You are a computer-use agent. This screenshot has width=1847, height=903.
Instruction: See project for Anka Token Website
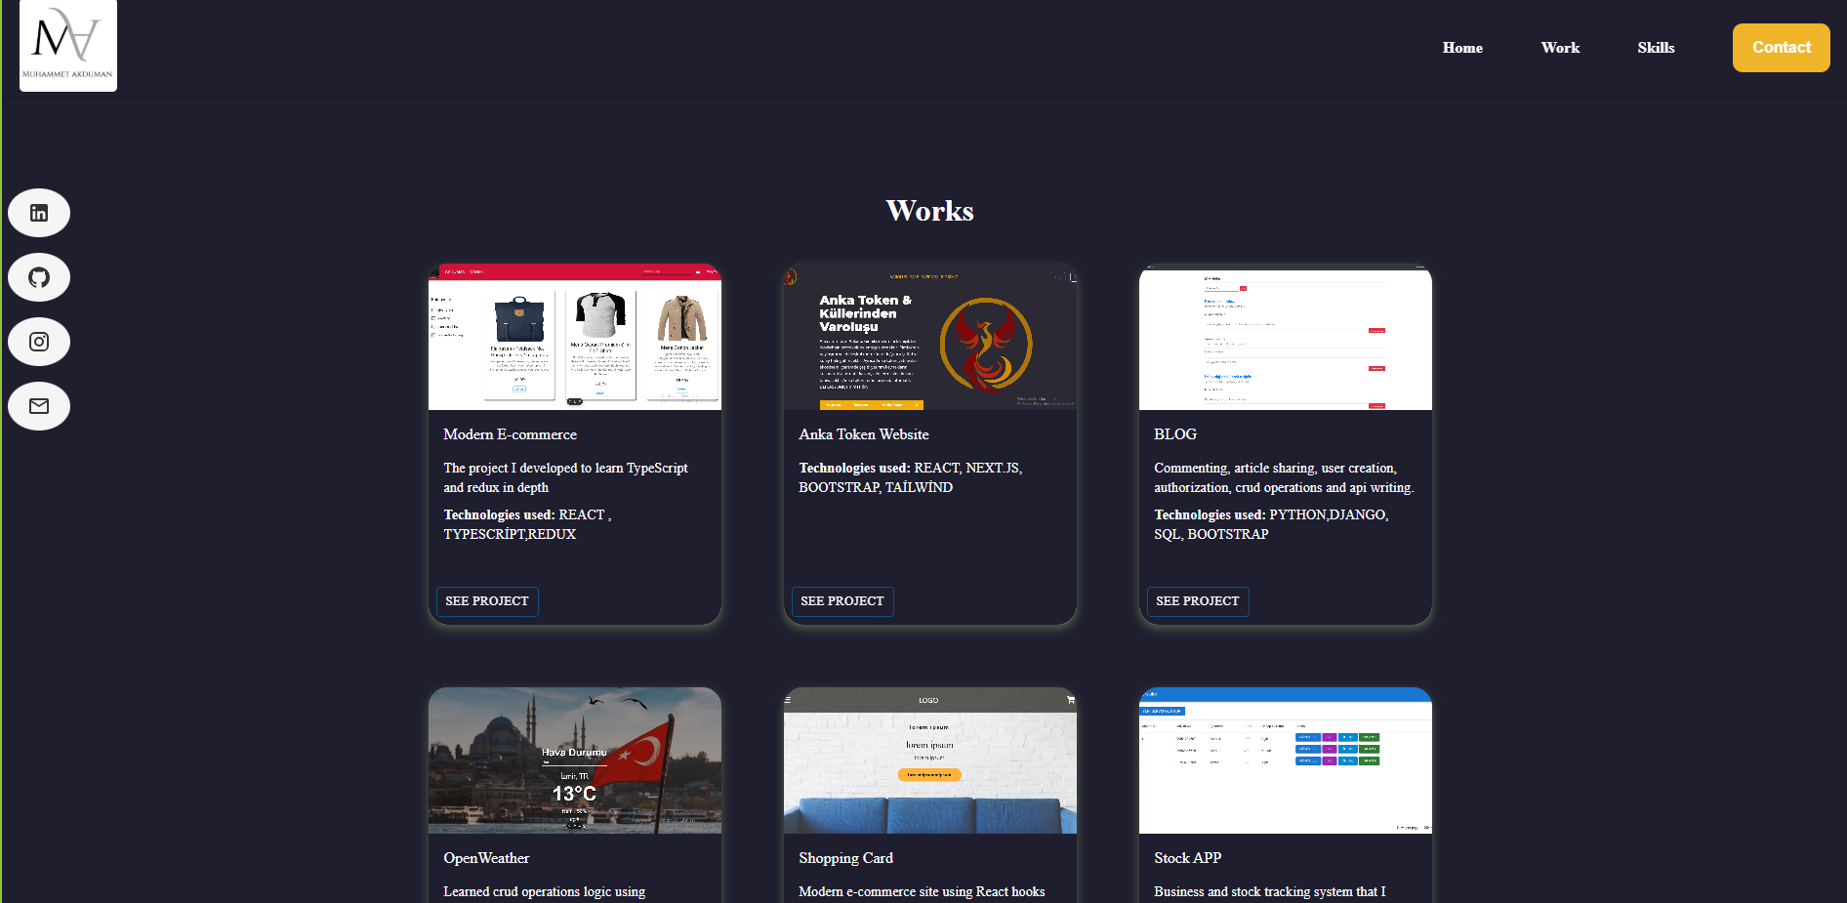841,601
